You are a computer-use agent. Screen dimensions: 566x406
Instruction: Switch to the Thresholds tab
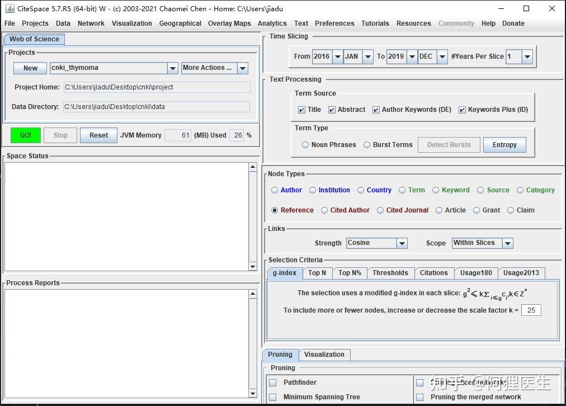click(390, 273)
